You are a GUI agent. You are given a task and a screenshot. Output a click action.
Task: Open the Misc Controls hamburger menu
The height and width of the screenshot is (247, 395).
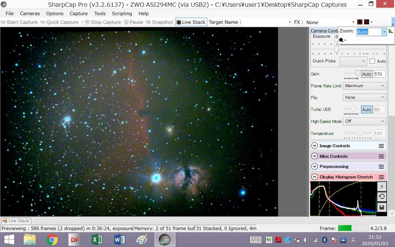(381, 156)
